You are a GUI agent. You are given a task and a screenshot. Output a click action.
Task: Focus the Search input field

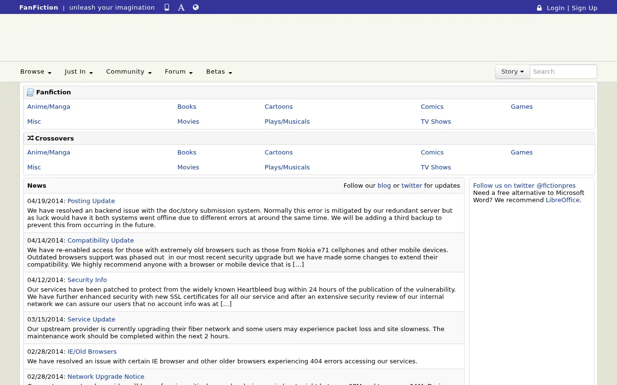[x=563, y=72]
